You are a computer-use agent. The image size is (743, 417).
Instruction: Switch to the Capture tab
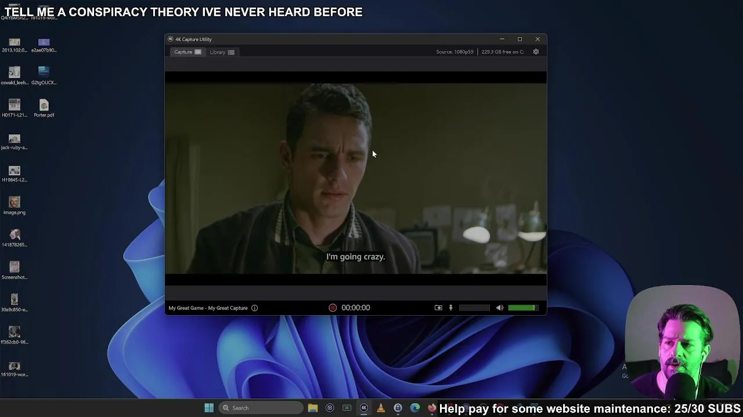coord(187,52)
